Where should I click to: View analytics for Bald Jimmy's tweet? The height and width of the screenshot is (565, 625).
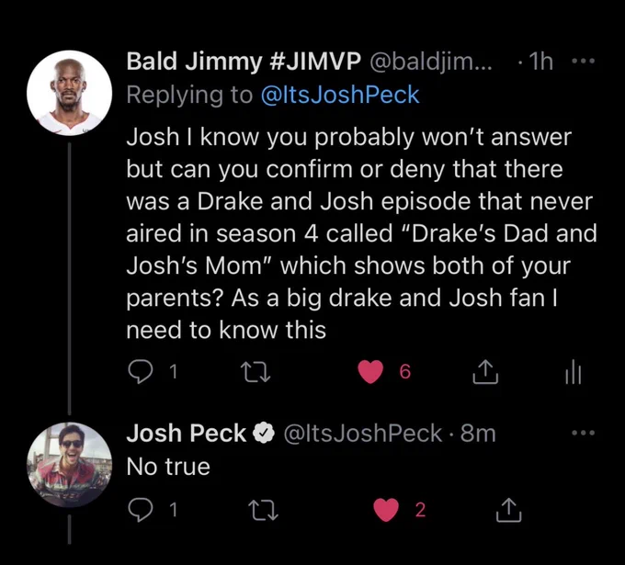coord(574,373)
